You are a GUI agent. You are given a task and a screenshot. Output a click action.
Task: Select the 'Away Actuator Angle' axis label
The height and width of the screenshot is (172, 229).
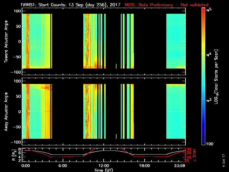[6, 112]
